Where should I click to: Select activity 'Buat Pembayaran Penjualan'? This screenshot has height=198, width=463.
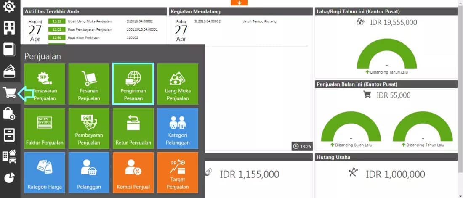tap(90, 29)
